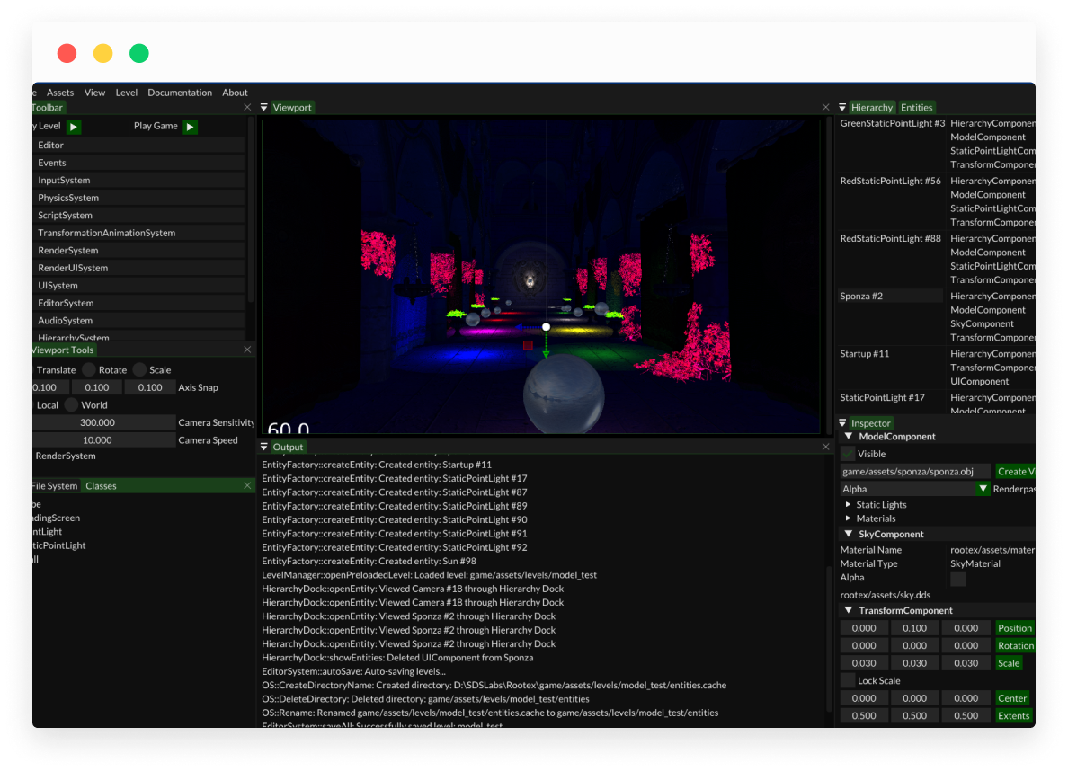Click the play arrow next to Level
Screen dimensions: 1068x771
74,127
